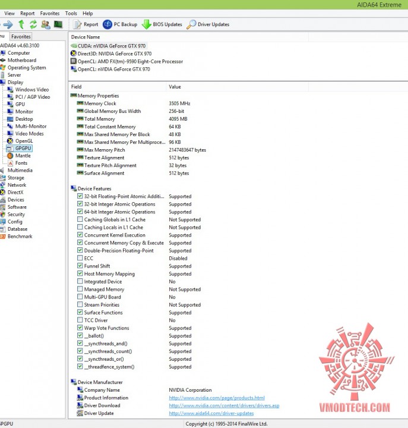Select the GPGPU tree item

[23, 148]
